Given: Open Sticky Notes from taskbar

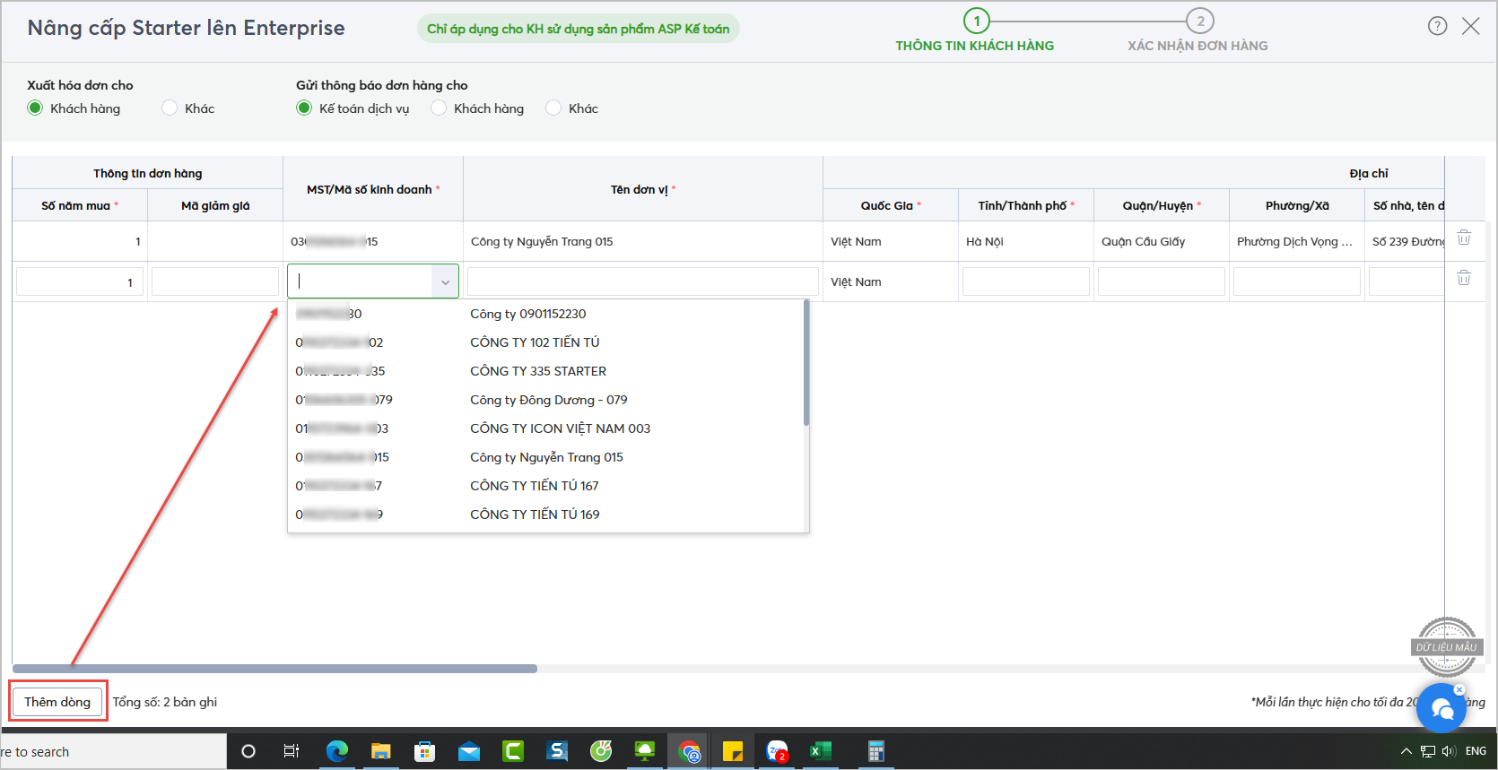Looking at the screenshot, I should tap(733, 751).
